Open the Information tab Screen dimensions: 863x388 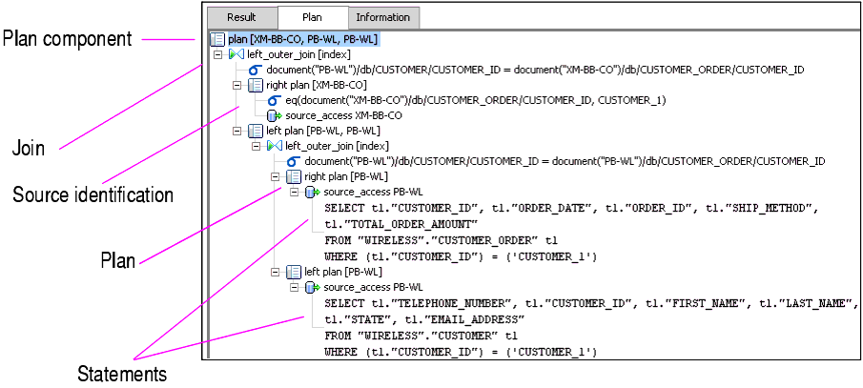point(383,17)
